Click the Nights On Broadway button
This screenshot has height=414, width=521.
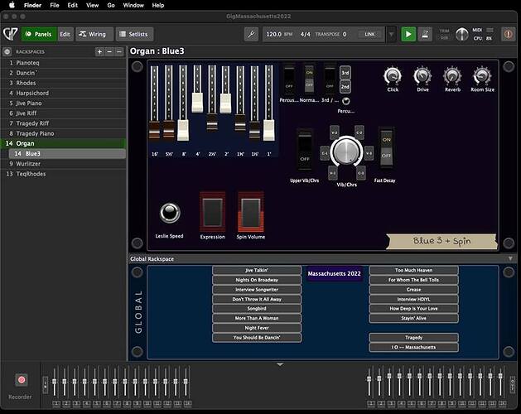[257, 280]
